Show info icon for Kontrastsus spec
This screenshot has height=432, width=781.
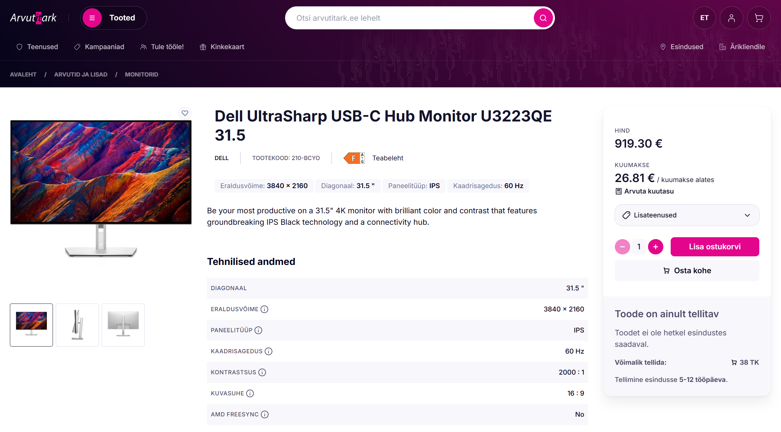[262, 372]
